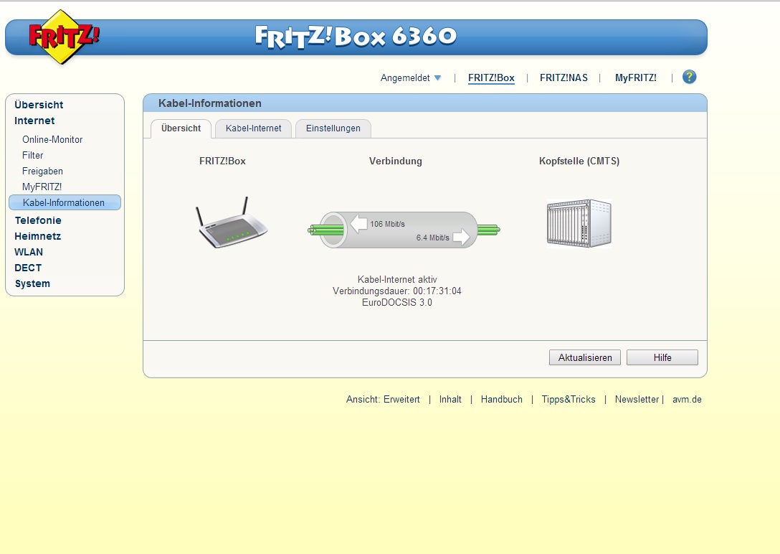Click the FRITZ! logo icon
The height and width of the screenshot is (554, 780).
[x=64, y=37]
